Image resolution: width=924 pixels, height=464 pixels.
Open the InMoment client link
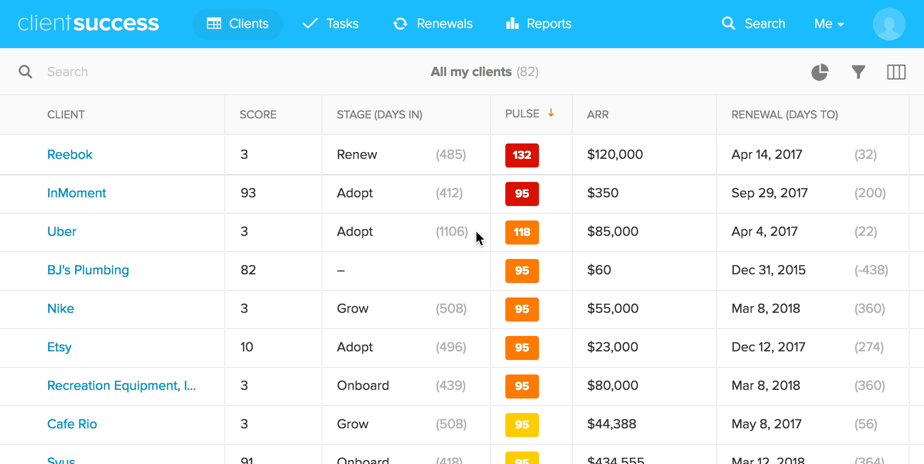click(77, 193)
